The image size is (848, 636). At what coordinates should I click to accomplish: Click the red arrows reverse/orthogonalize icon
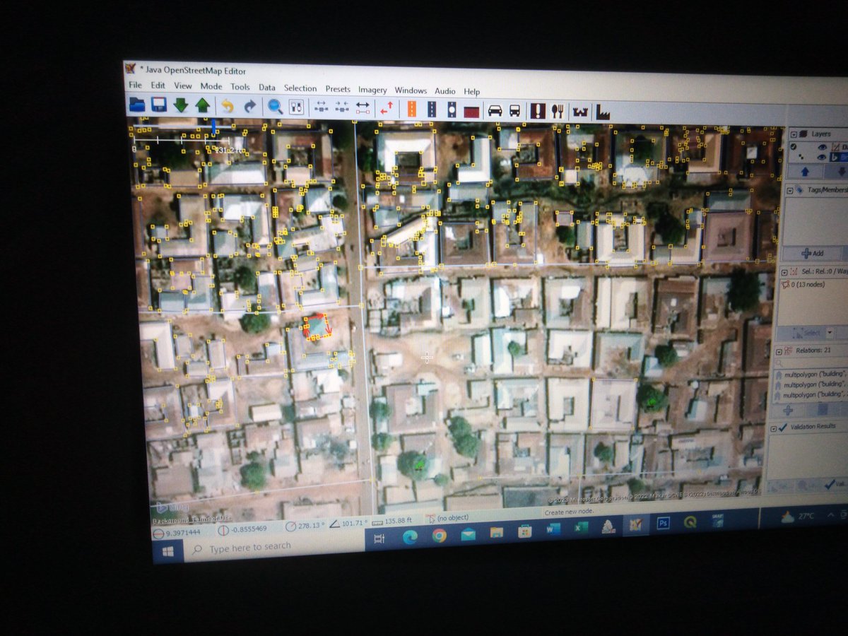pyautogui.click(x=387, y=109)
